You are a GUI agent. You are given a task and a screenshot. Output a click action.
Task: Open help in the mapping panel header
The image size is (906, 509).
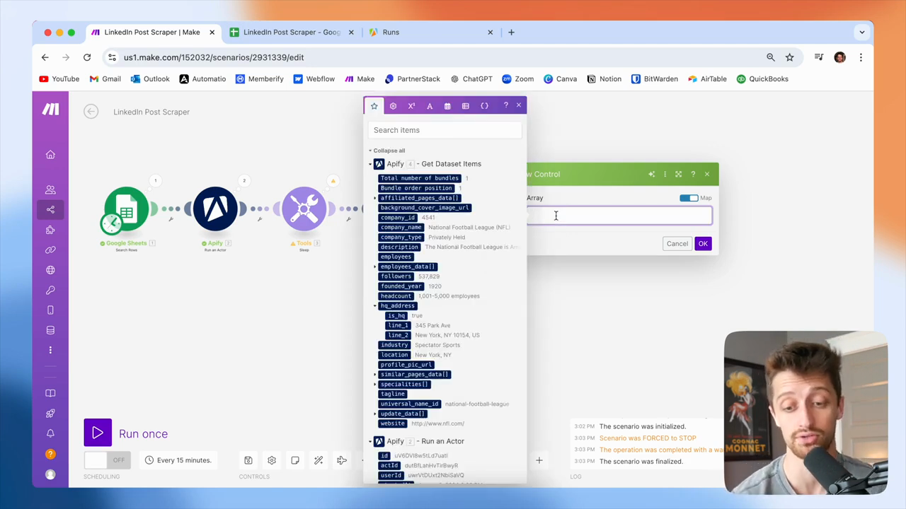pos(505,105)
